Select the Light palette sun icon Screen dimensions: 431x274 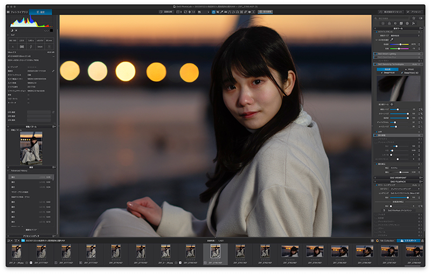coord(383,24)
